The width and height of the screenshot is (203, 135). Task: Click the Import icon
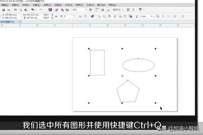tap(57, 10)
